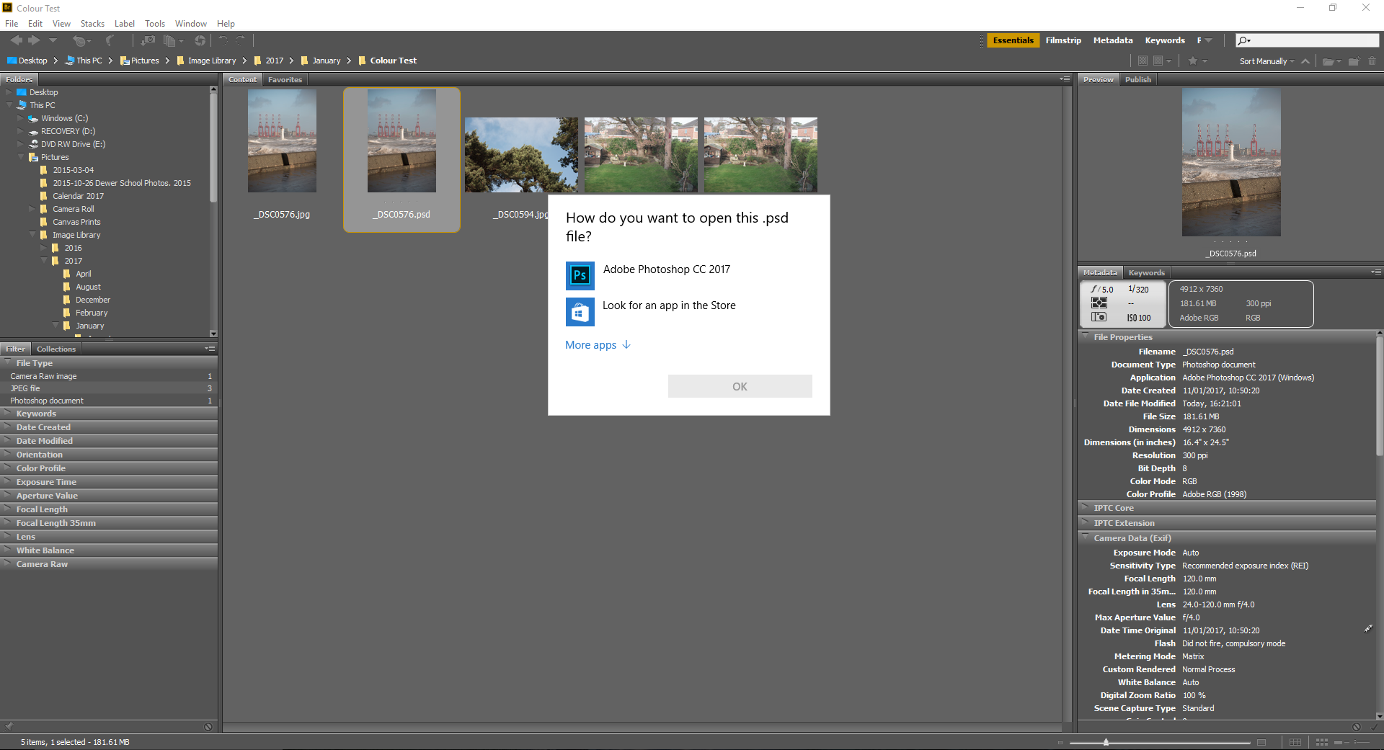Screen dimensions: 1384x750
Task: Click the Refresh/rotate icon on the toolbar
Action: coord(200,41)
